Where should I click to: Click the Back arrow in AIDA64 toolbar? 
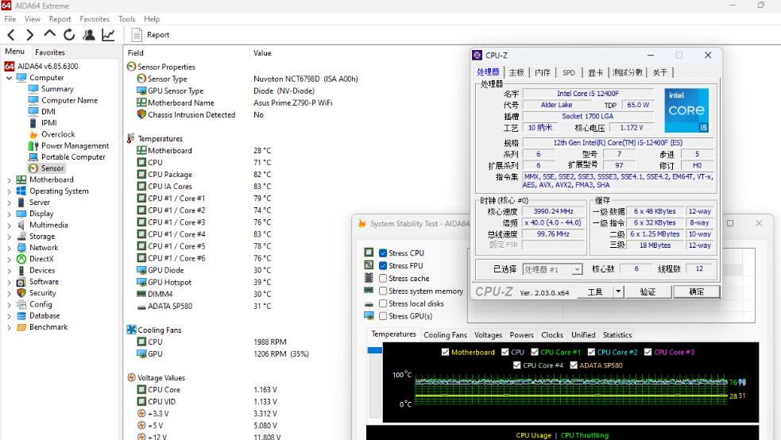tap(11, 35)
